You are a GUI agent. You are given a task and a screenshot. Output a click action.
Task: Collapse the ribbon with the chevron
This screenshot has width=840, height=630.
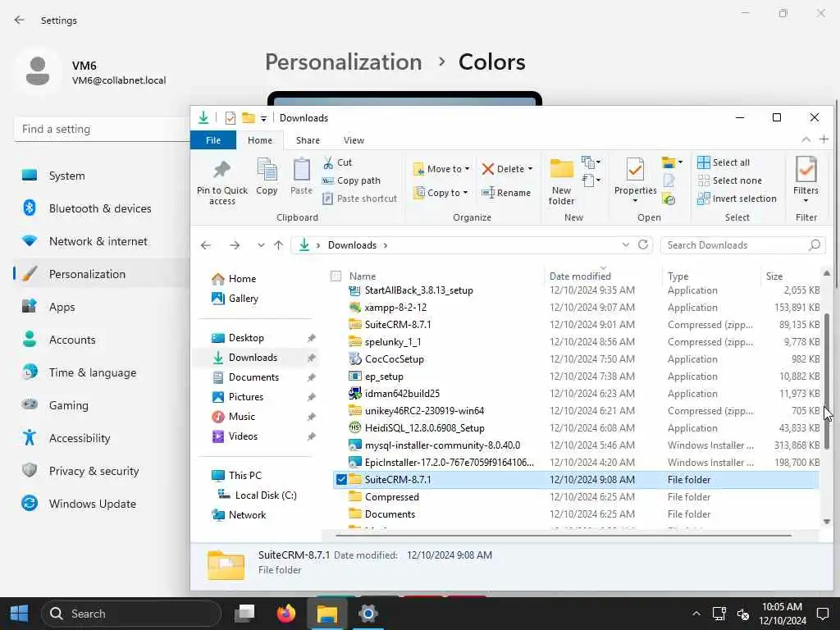click(806, 139)
